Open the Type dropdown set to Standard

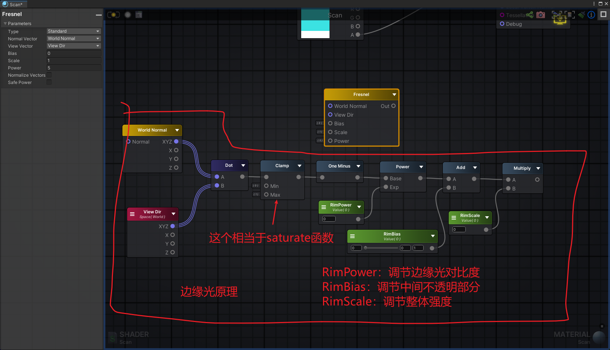point(74,31)
